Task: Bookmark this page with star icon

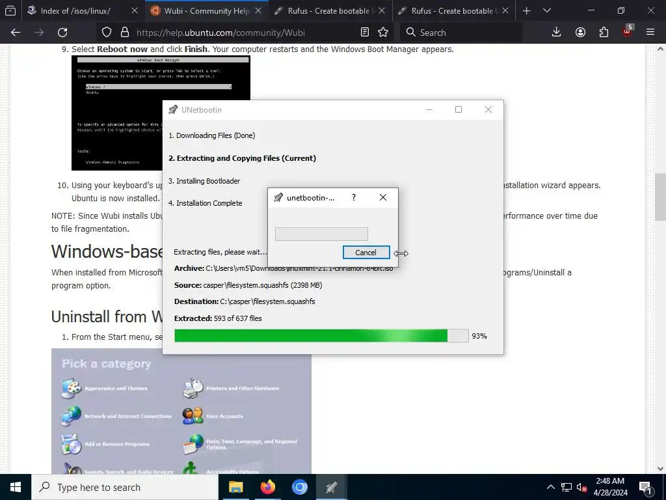Action: [x=383, y=33]
